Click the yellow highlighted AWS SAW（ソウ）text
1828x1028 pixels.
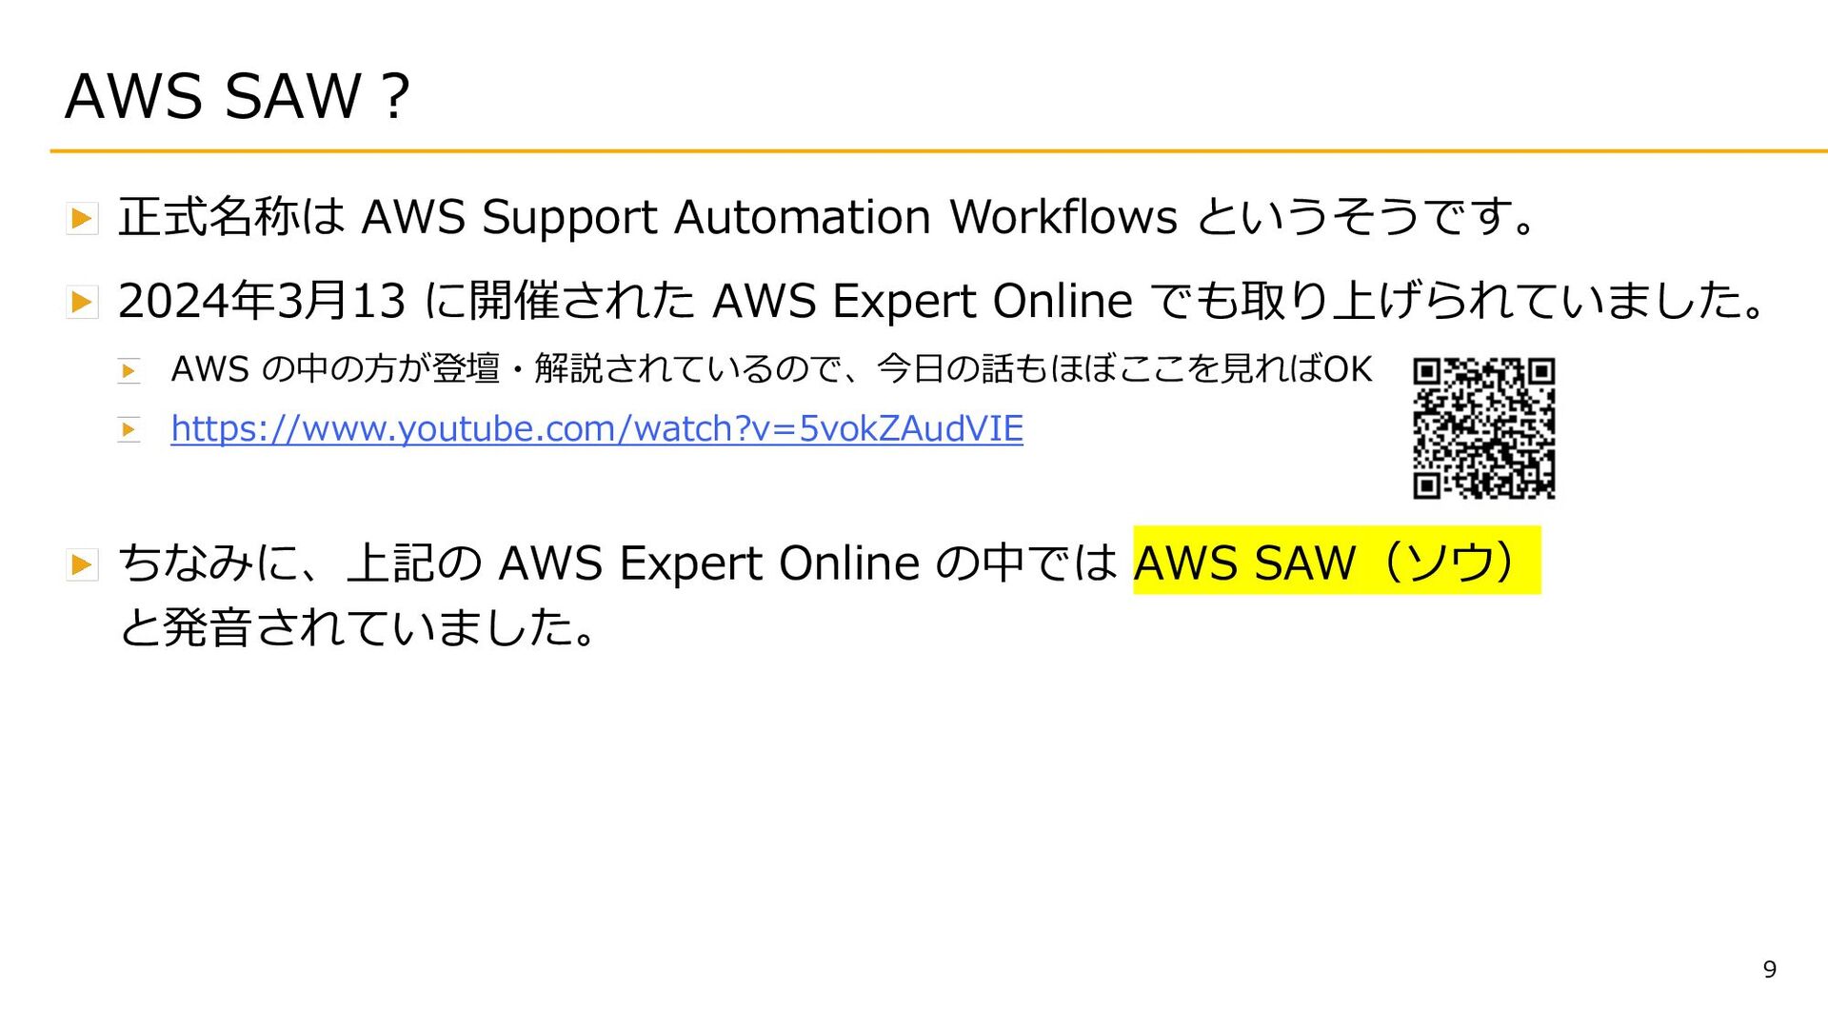[1337, 561]
